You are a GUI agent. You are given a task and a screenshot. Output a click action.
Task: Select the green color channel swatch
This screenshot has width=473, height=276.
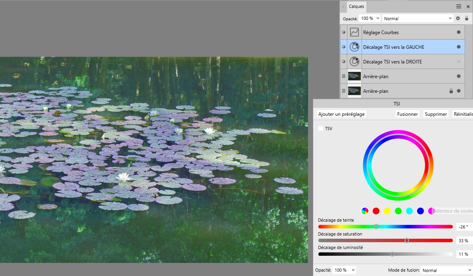click(398, 211)
